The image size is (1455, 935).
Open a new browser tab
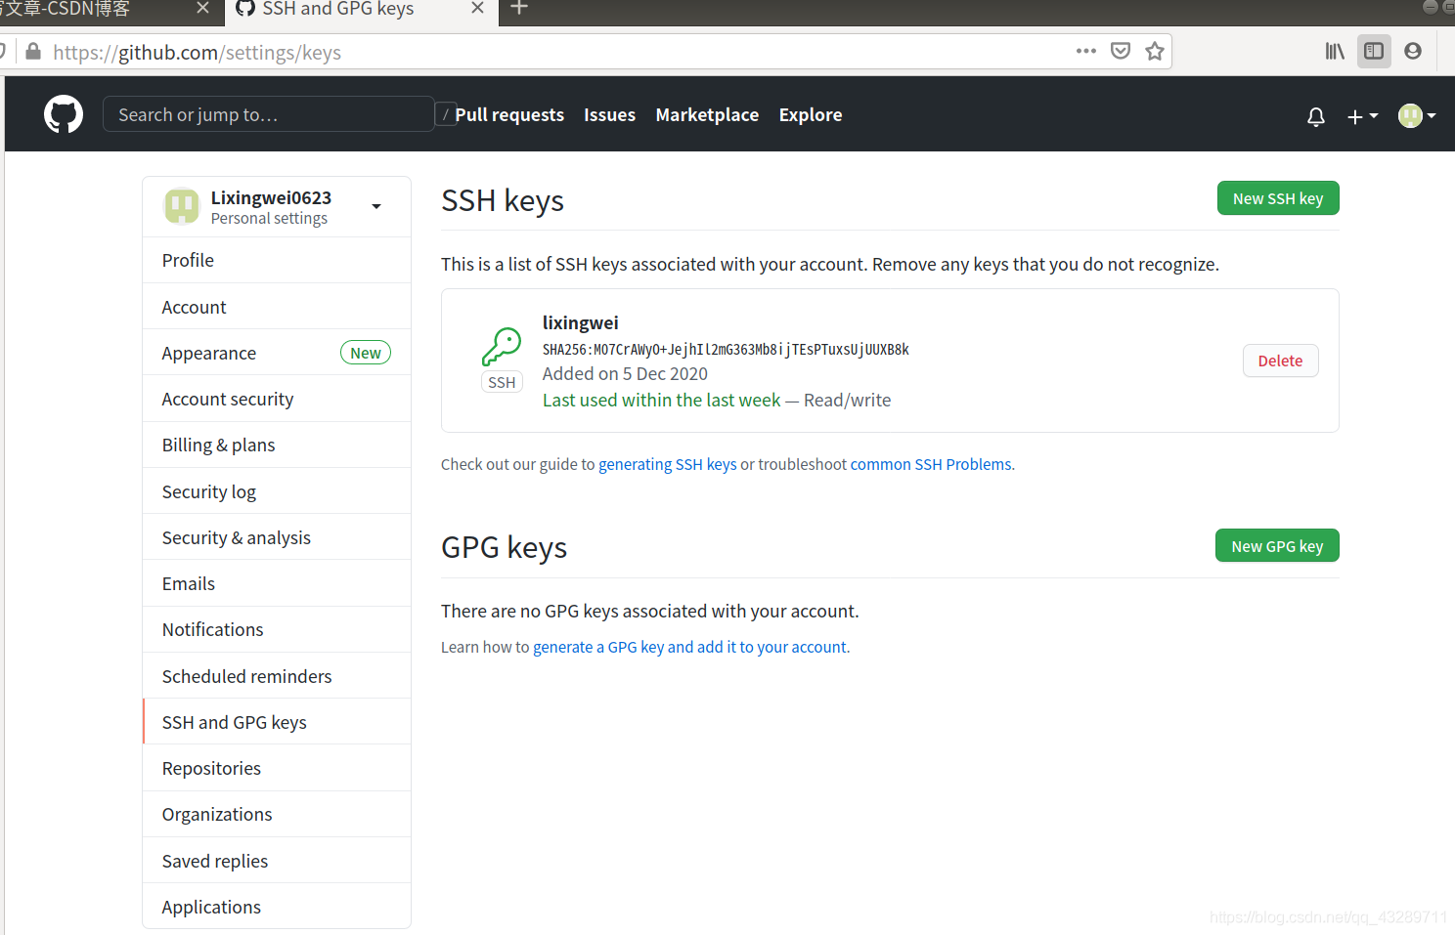coord(519,8)
